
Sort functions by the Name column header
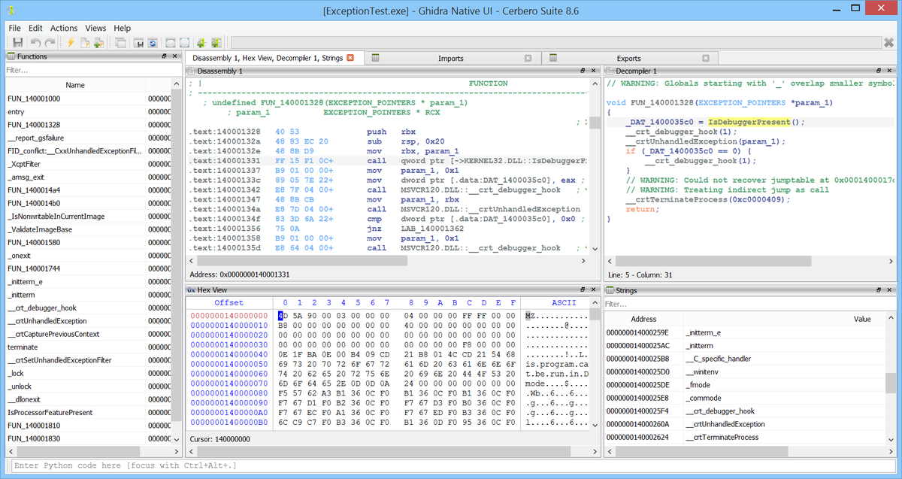click(x=75, y=85)
